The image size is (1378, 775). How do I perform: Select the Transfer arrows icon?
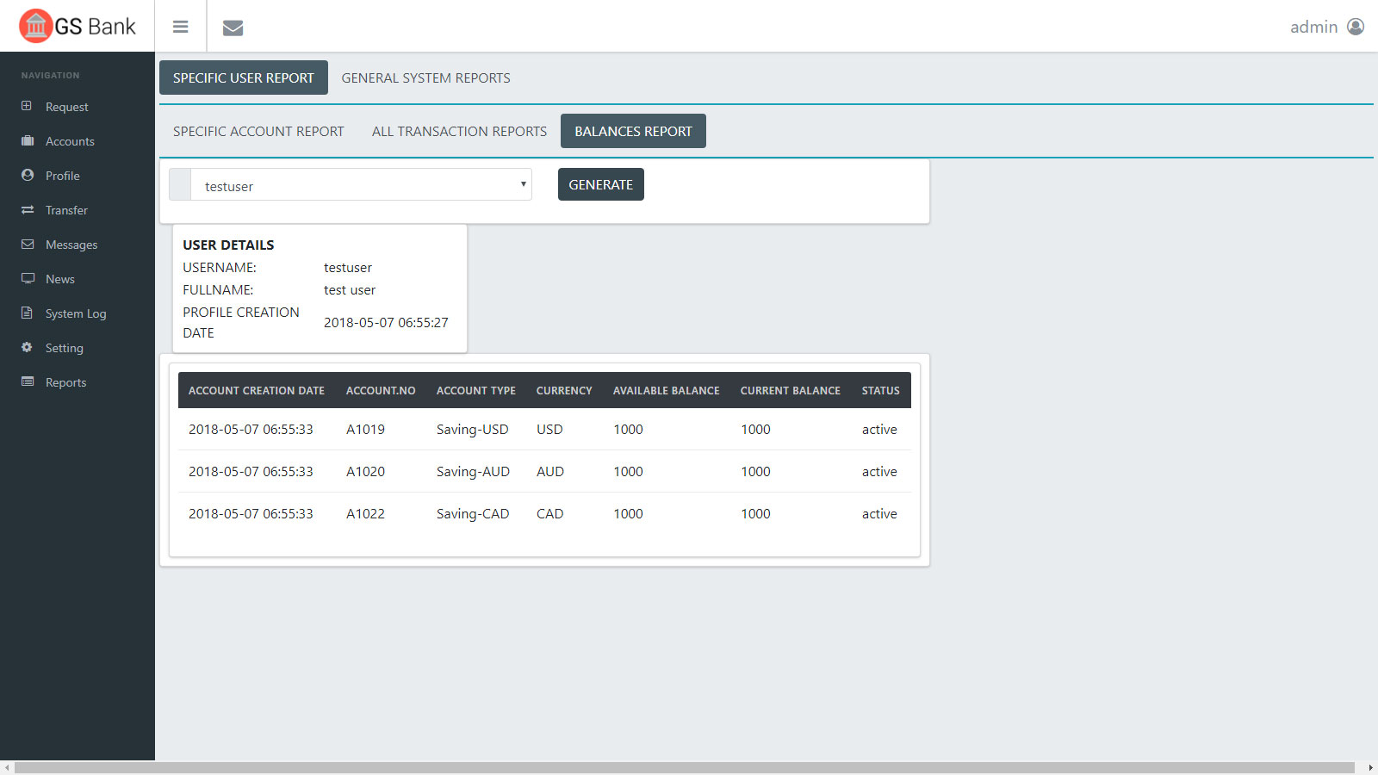[27, 209]
